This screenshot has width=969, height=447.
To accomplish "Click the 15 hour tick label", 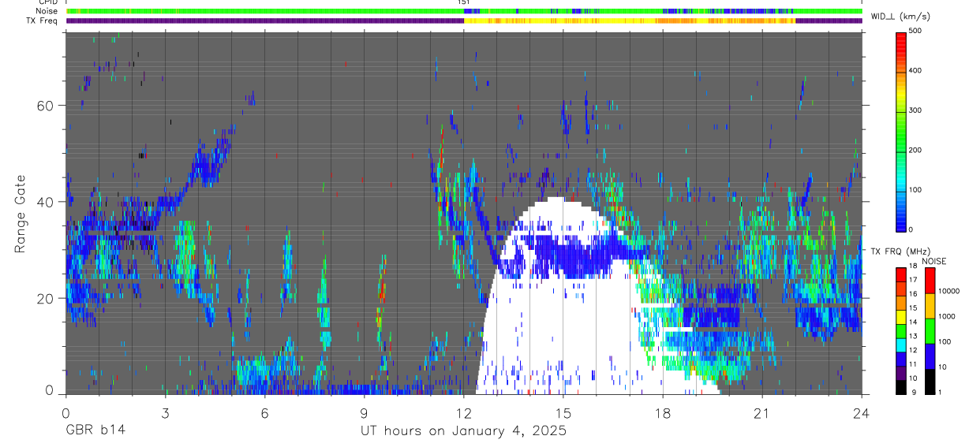I will 563,413.
